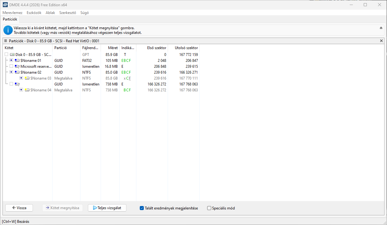This screenshot has width=387, height=225.
Task: Open the hamburger menu of the Partíciók panel
Action: pos(6,41)
